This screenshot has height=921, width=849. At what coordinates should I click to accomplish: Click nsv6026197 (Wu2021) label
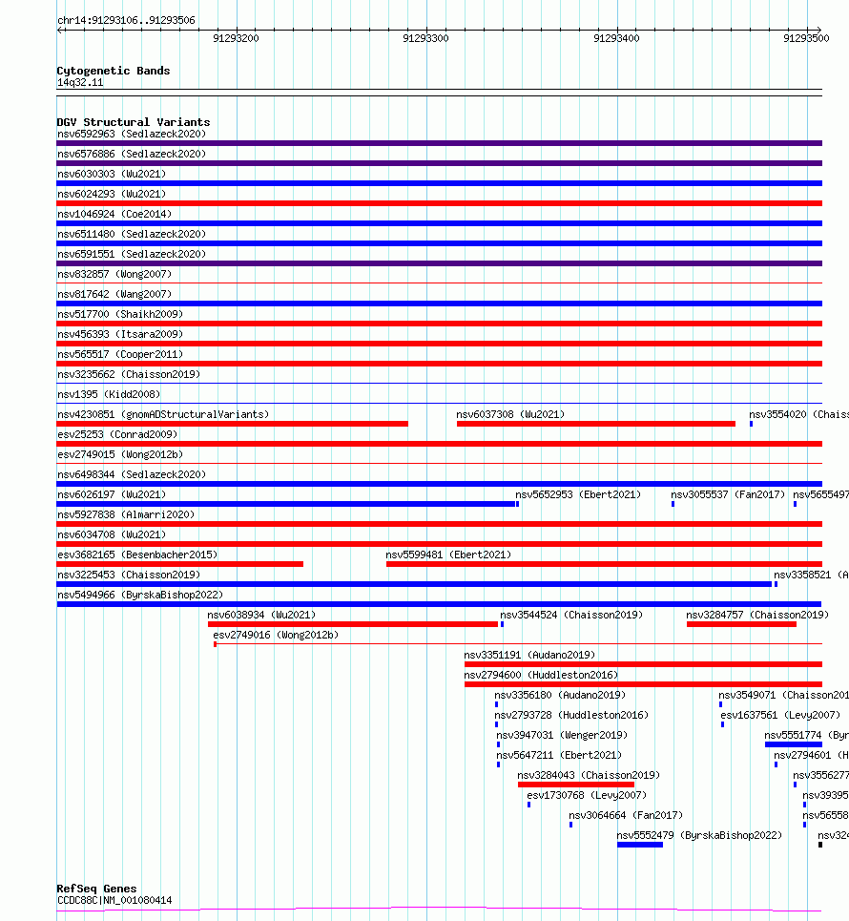[x=112, y=494]
